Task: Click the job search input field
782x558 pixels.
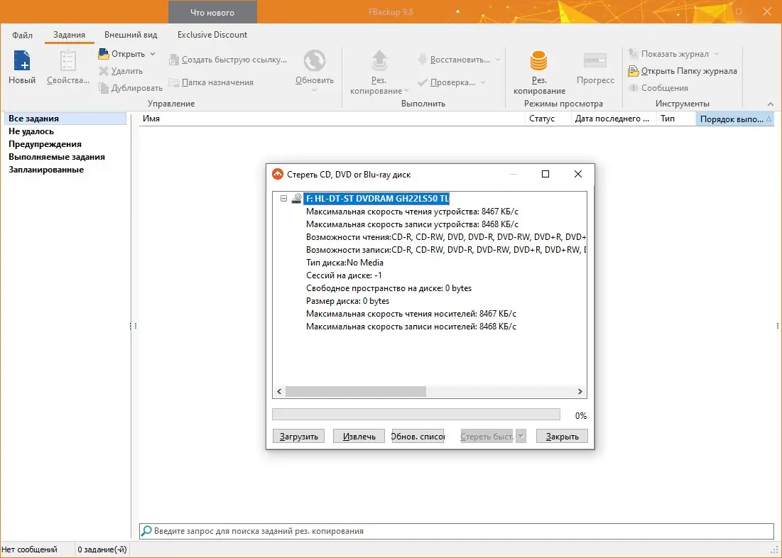Action: tap(456, 531)
